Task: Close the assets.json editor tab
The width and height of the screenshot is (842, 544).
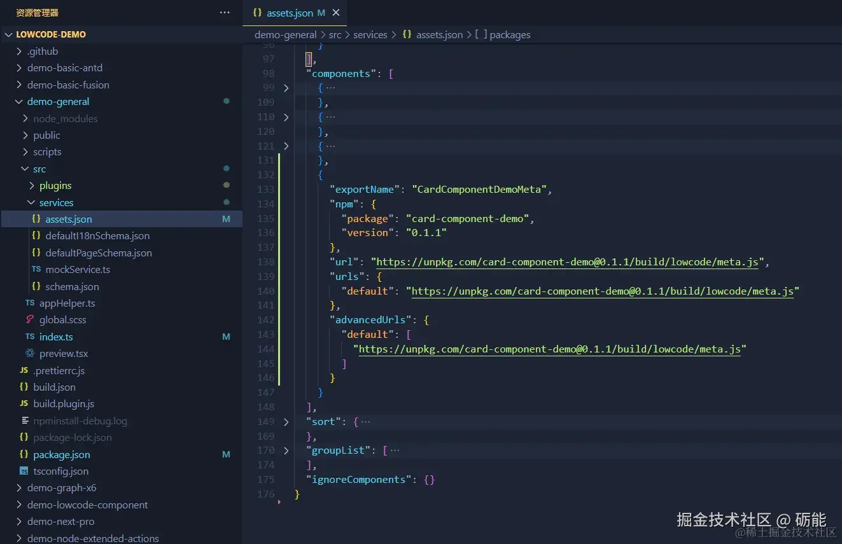Action: [336, 13]
